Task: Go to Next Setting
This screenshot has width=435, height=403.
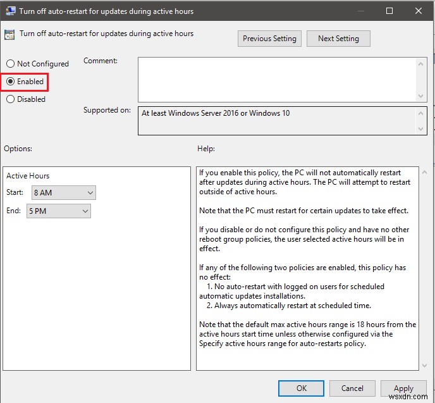Action: 338,39
